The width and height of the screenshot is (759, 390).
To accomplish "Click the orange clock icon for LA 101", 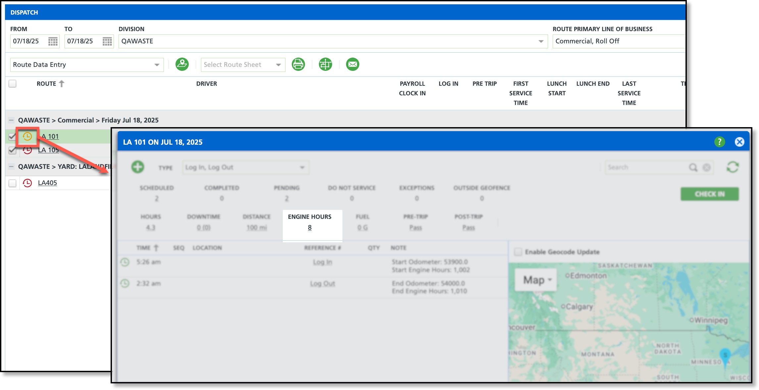I will [27, 136].
